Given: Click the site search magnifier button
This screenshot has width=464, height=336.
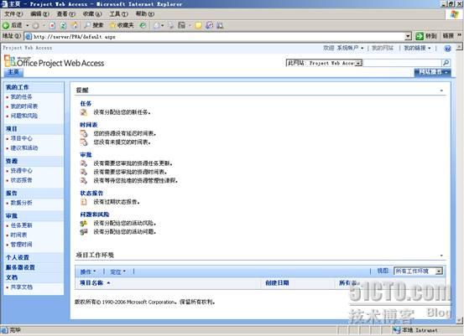Looking at the screenshot, I should pyautogui.click(x=446, y=63).
